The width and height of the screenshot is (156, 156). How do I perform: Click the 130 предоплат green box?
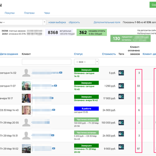130,38
